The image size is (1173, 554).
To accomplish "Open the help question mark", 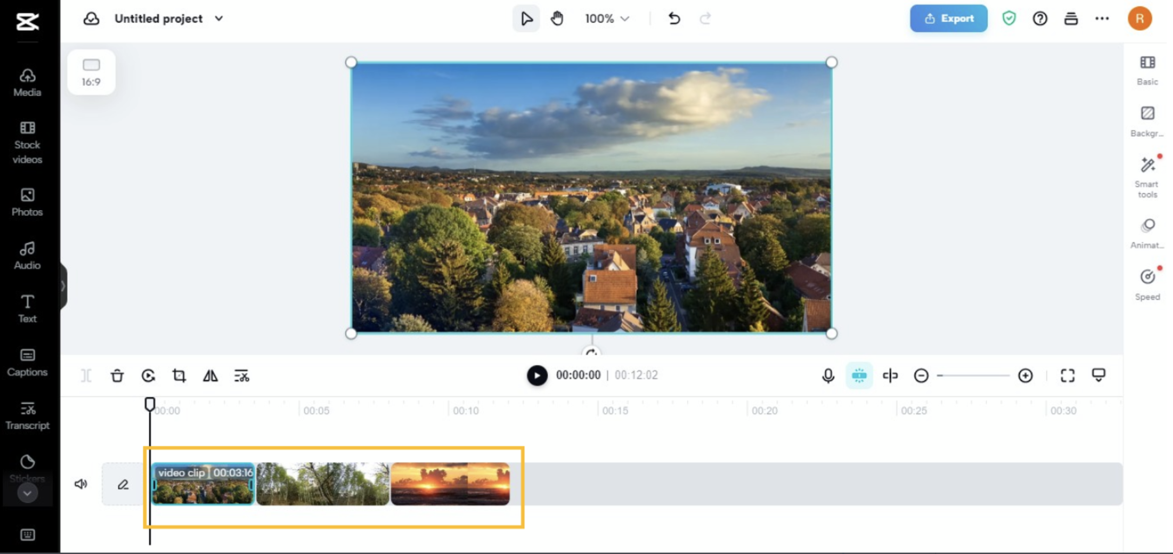I will coord(1039,19).
